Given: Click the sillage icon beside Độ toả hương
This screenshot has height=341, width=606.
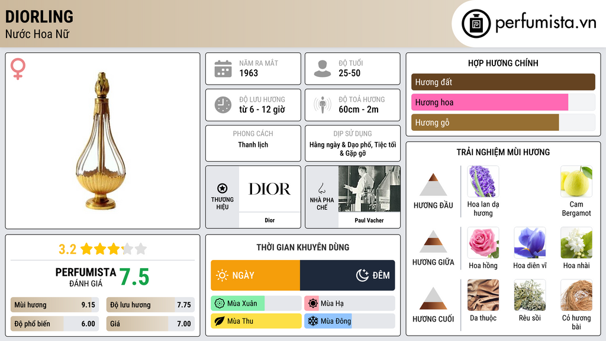Looking at the screenshot, I should pyautogui.click(x=323, y=105).
